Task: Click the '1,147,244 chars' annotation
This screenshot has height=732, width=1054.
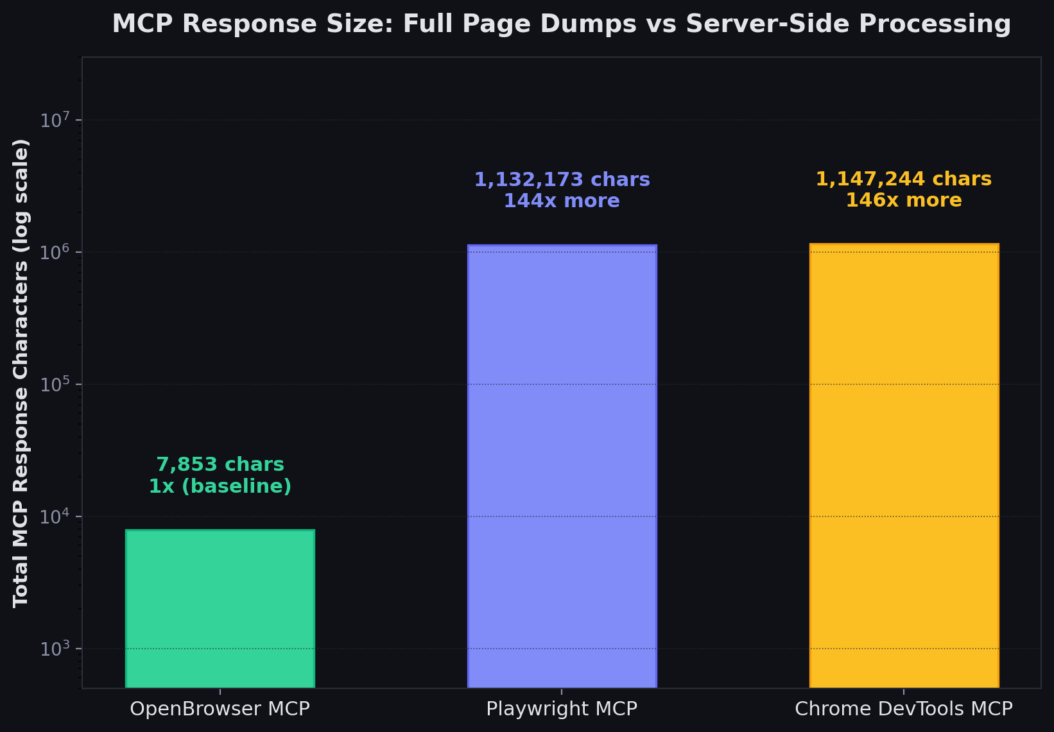Action: [903, 178]
